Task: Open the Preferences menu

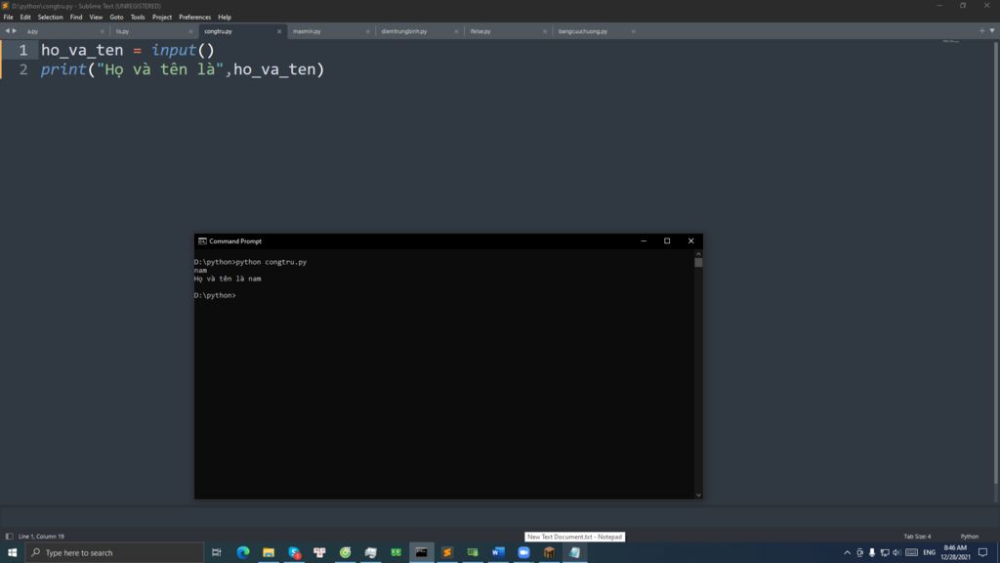Action: point(194,18)
